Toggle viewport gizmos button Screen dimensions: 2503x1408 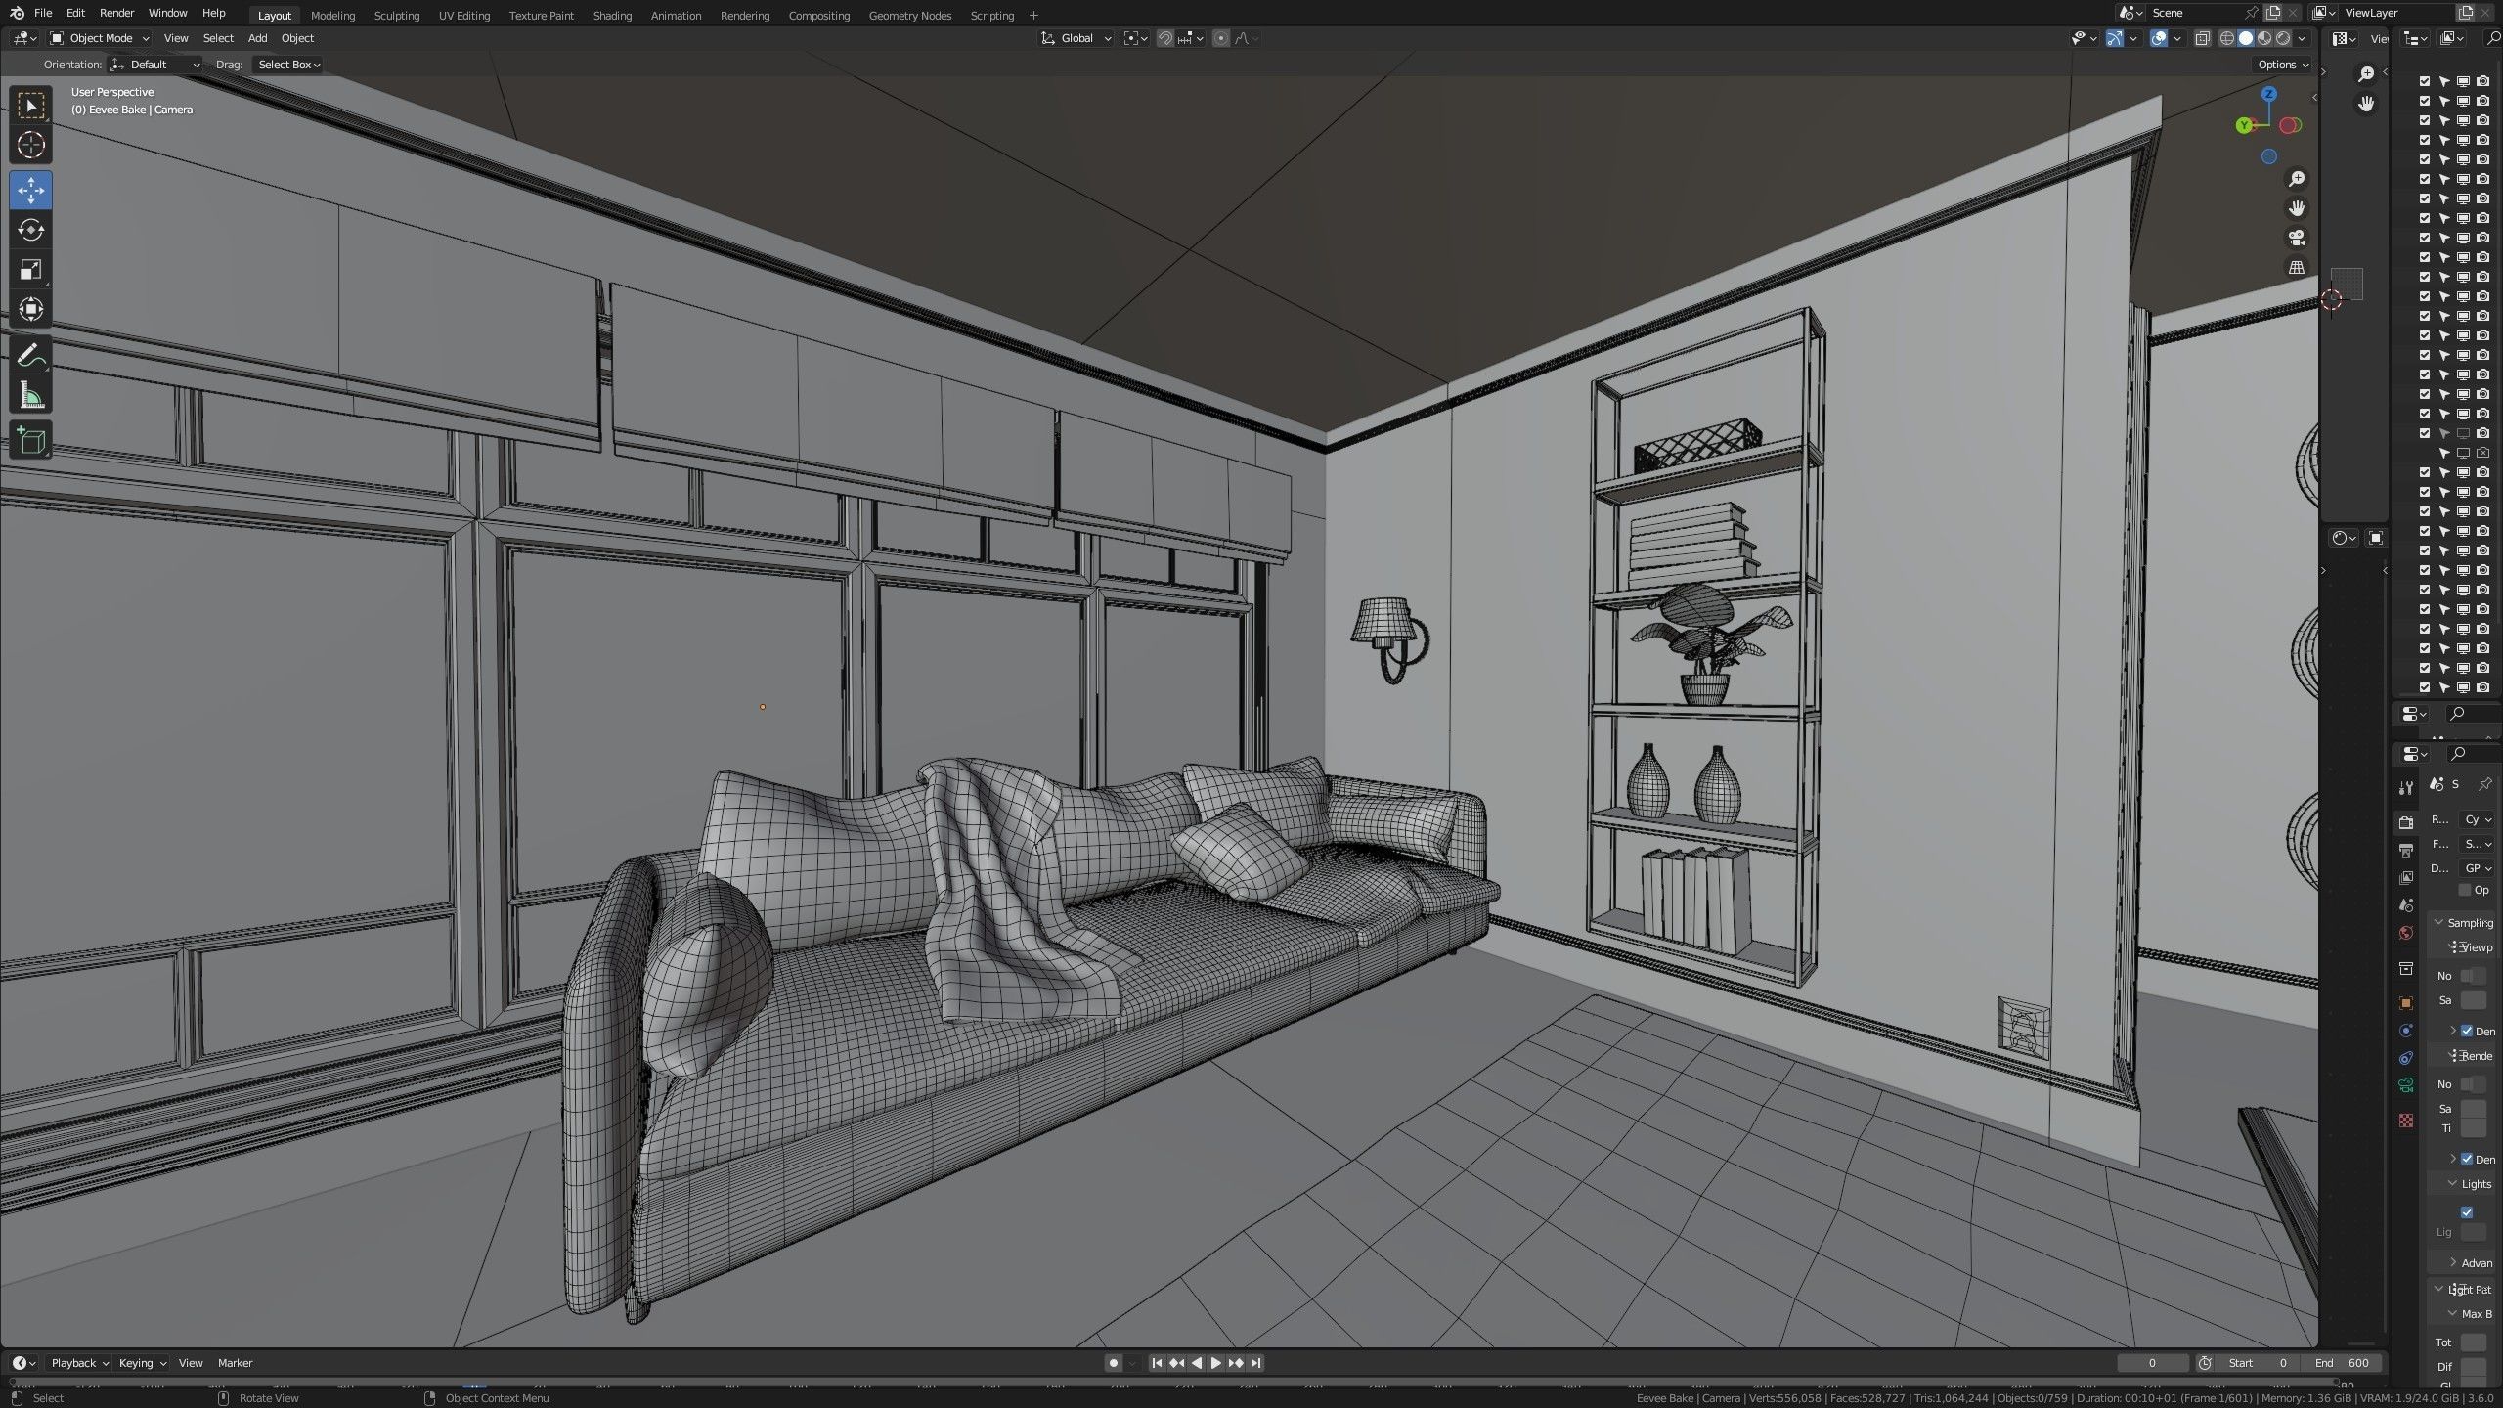[2115, 38]
